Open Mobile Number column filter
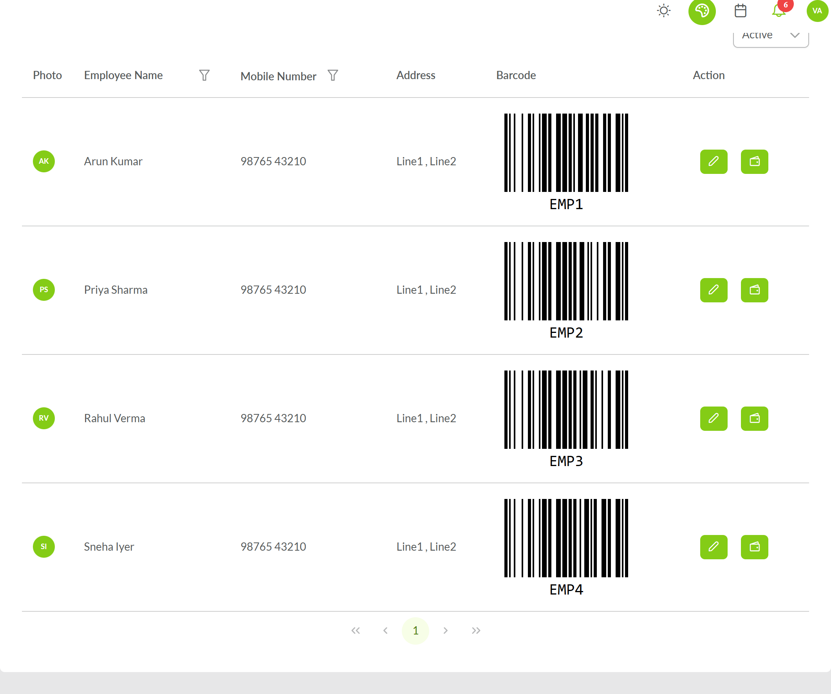The width and height of the screenshot is (831, 694). point(333,75)
